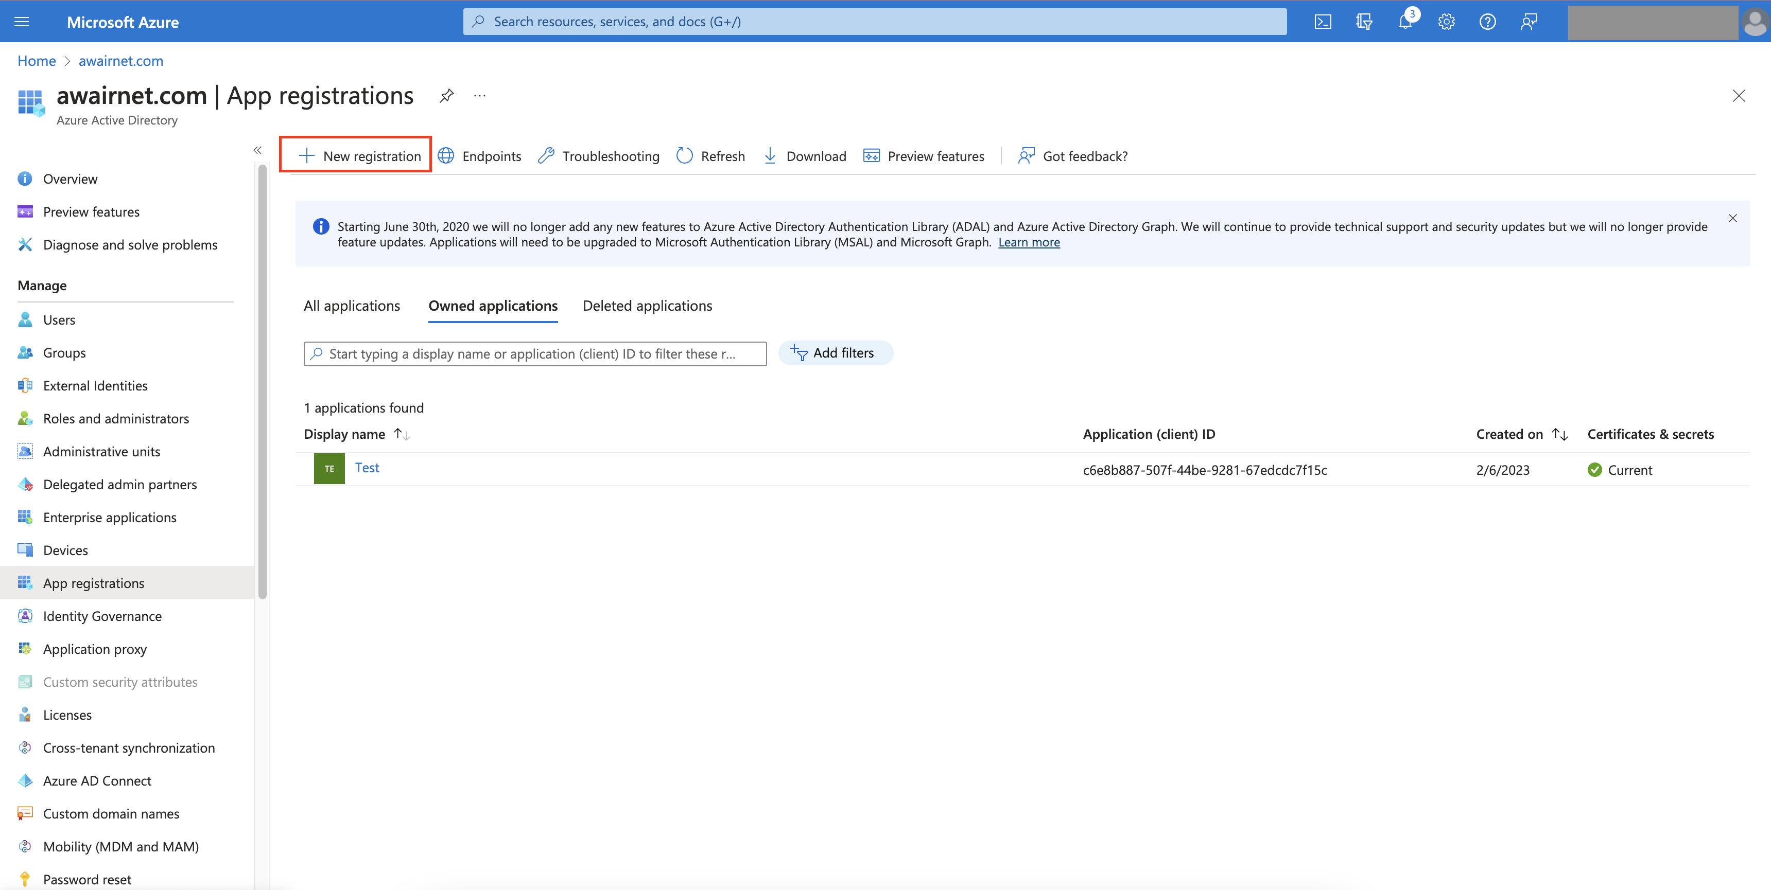Select App registrations in sidebar

[x=127, y=583]
